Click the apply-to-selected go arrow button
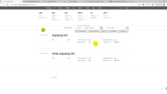 coord(101,28)
